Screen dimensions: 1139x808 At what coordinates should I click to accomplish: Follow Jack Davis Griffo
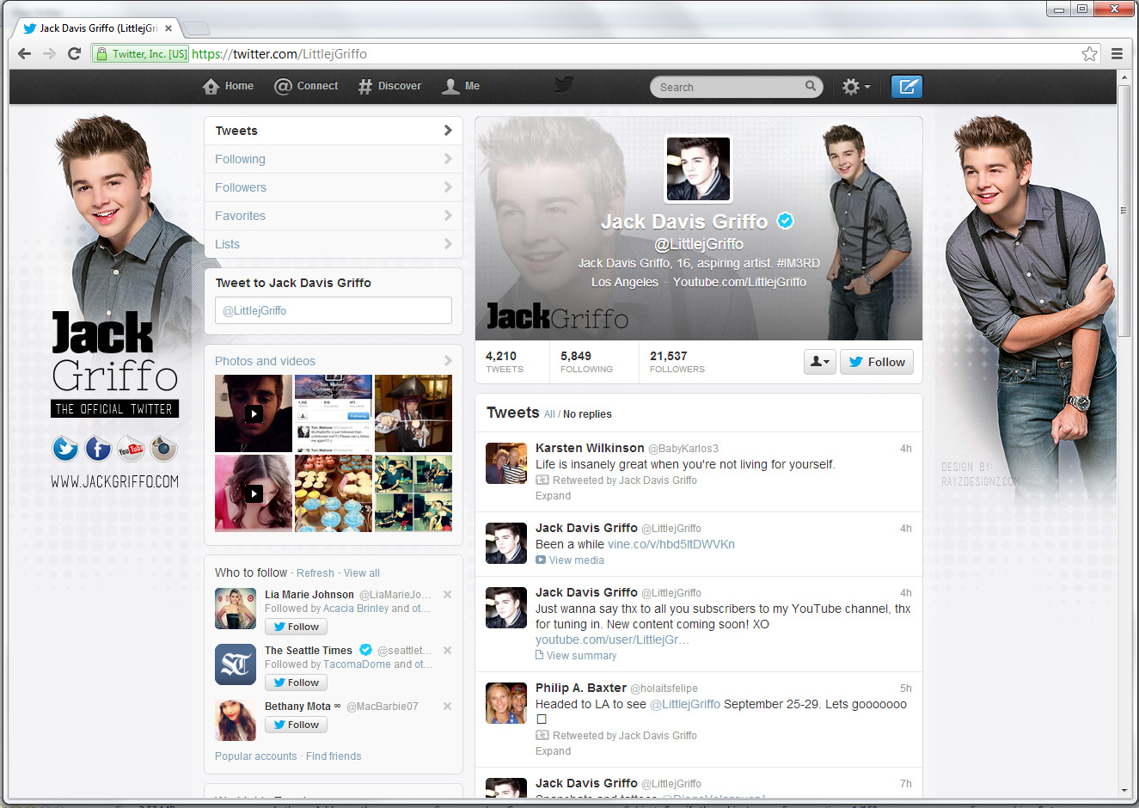tap(876, 362)
